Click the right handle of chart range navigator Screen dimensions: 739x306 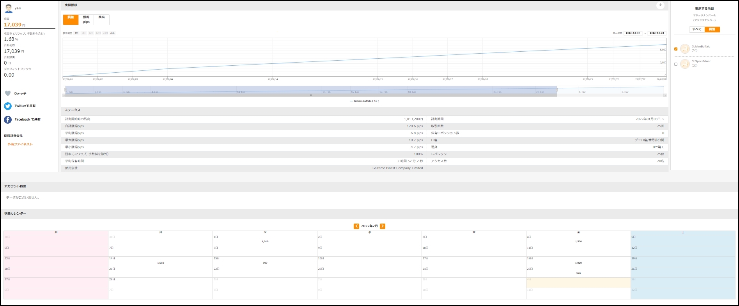(557, 90)
